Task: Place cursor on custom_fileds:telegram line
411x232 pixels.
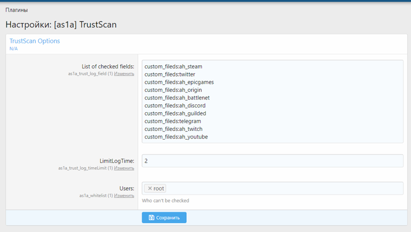Action: click(x=173, y=121)
